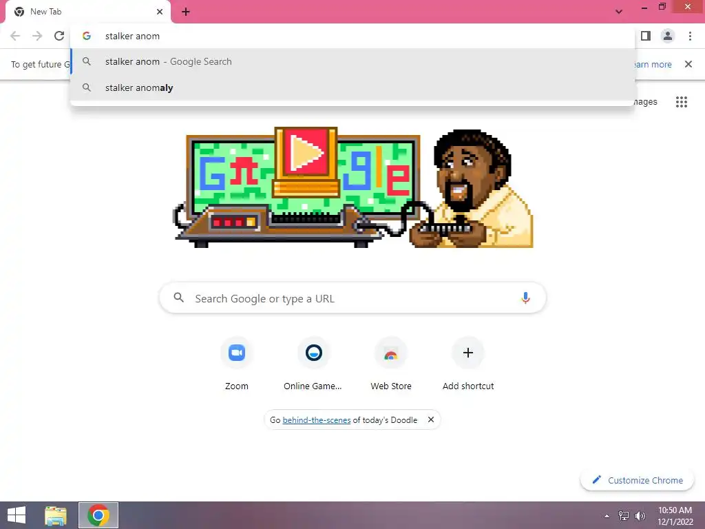Open a new tab with plus button

(186, 12)
